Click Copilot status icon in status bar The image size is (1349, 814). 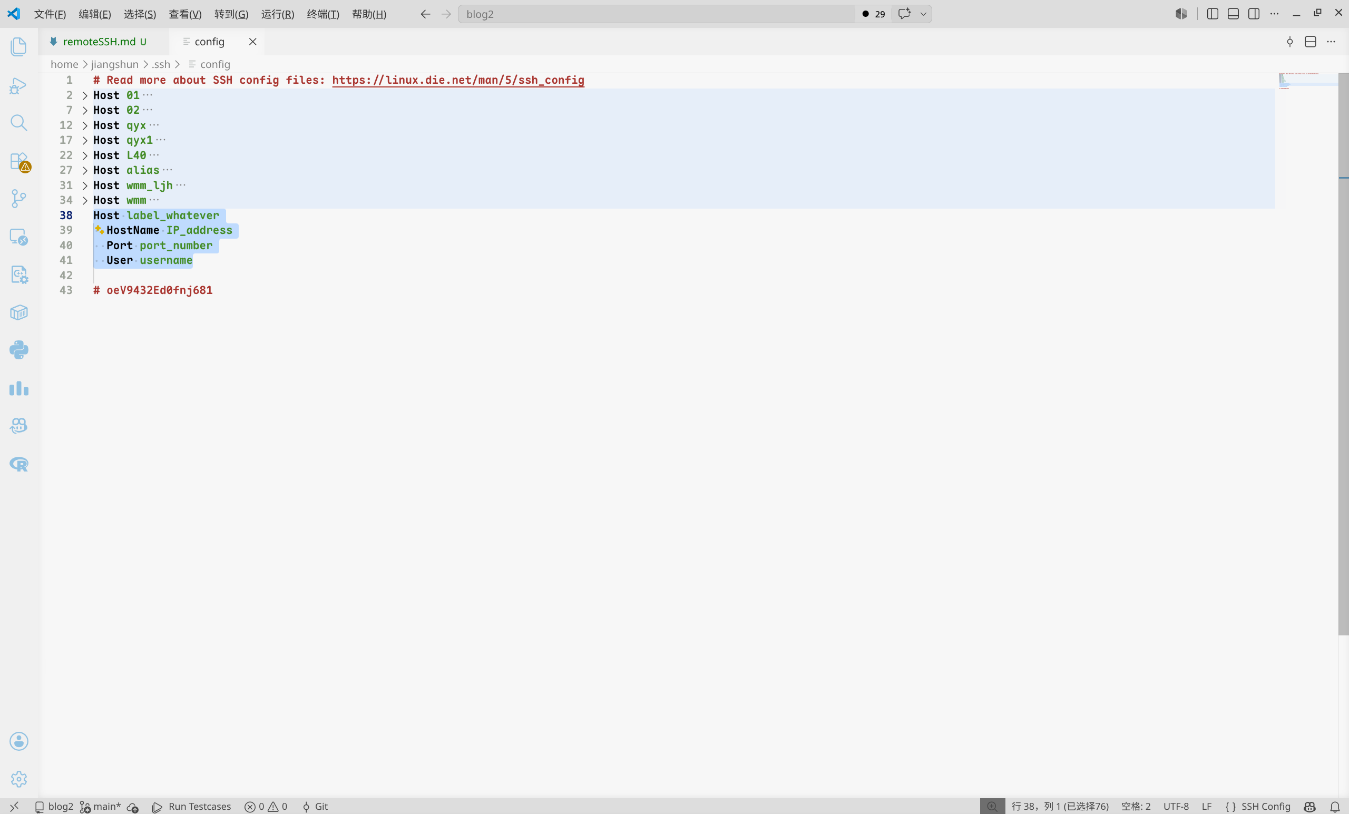pos(1309,806)
